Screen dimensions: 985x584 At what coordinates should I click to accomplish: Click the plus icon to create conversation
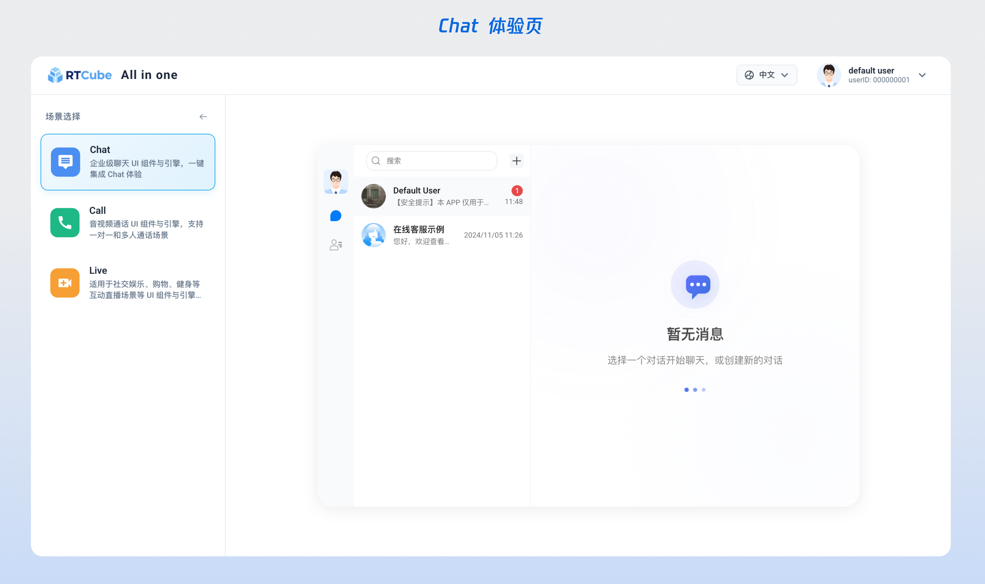click(516, 161)
